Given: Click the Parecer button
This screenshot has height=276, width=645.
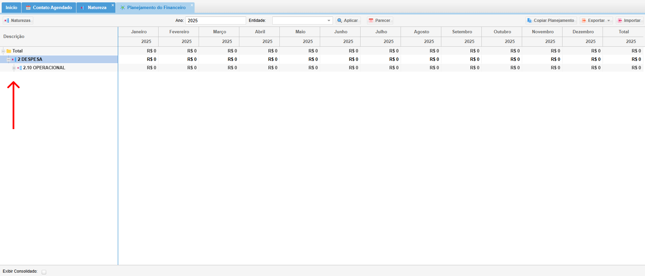Looking at the screenshot, I should [x=380, y=21].
